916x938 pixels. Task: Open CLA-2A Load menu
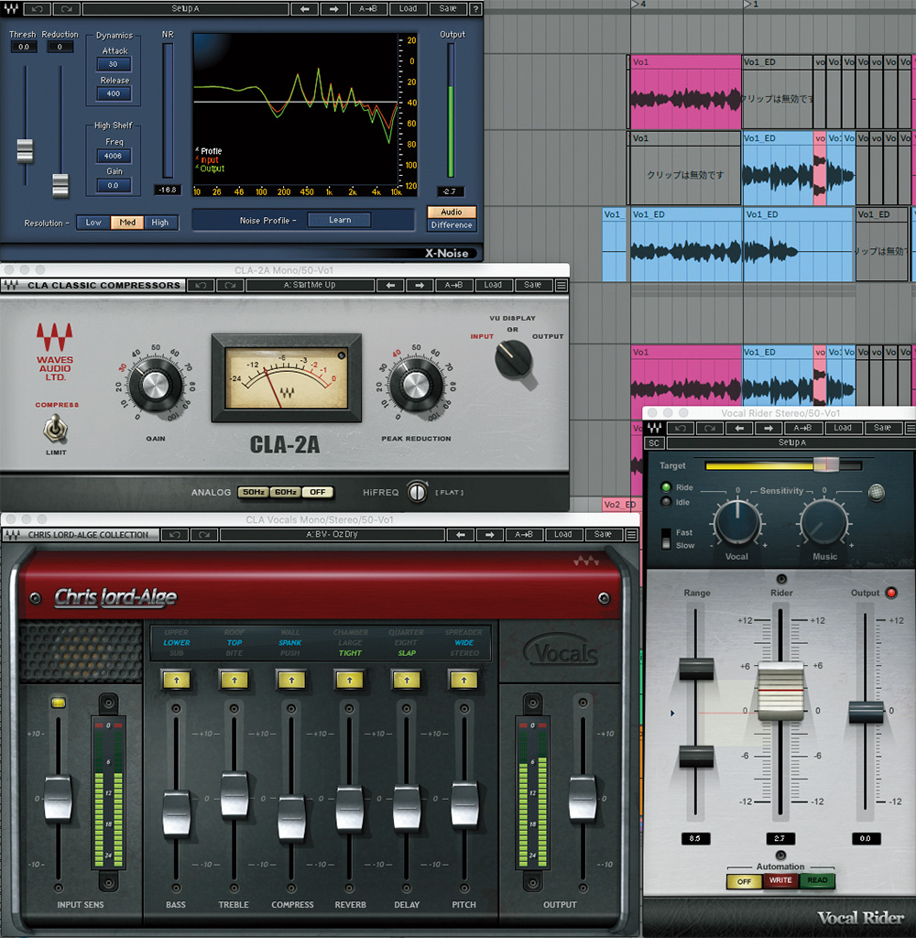click(x=493, y=286)
